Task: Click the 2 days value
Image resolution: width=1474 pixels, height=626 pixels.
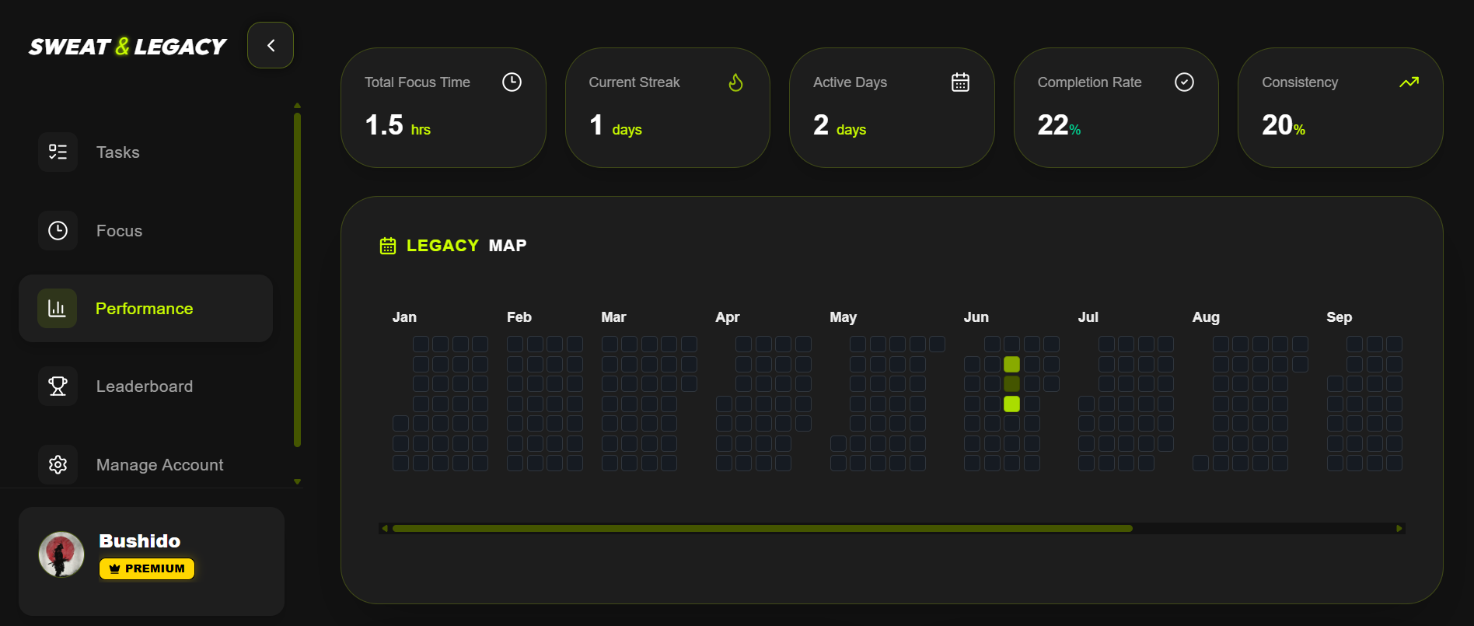Action: point(840,125)
